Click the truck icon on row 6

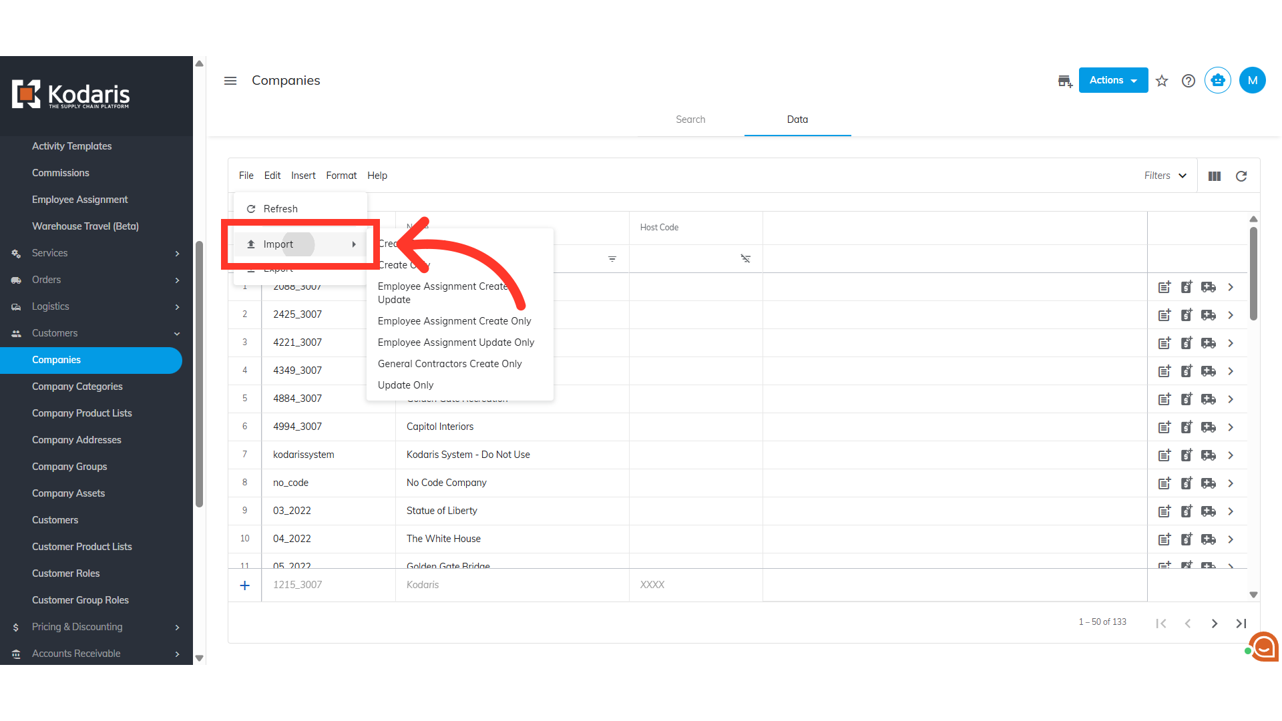(x=1209, y=427)
